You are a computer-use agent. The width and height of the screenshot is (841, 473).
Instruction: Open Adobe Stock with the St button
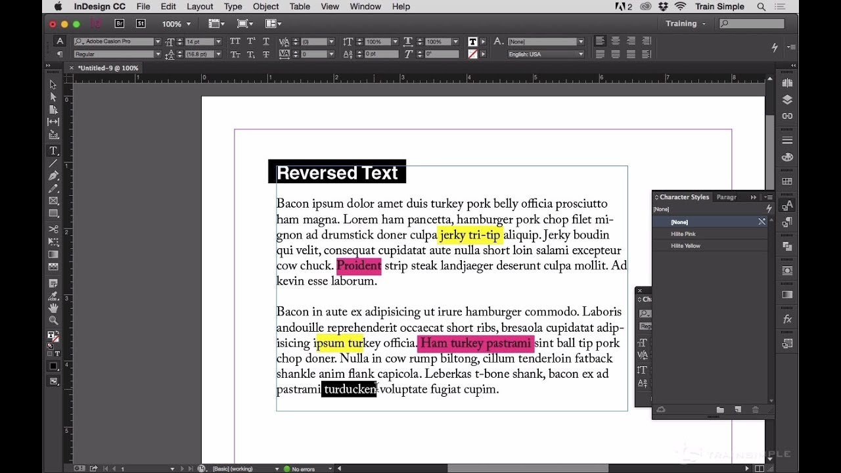point(141,24)
